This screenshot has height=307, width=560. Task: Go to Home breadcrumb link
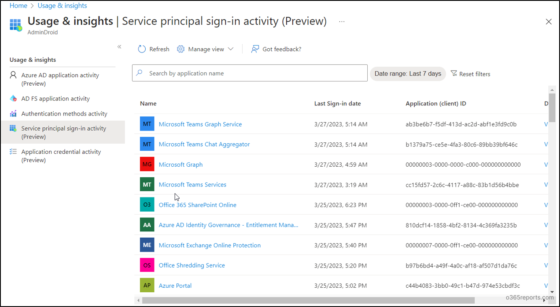[18, 6]
